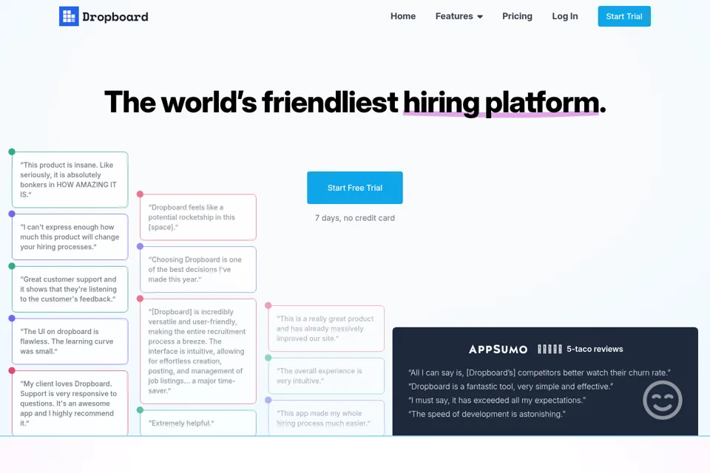Click the Log In link
Viewport: 710px width, 473px height.
(x=564, y=16)
